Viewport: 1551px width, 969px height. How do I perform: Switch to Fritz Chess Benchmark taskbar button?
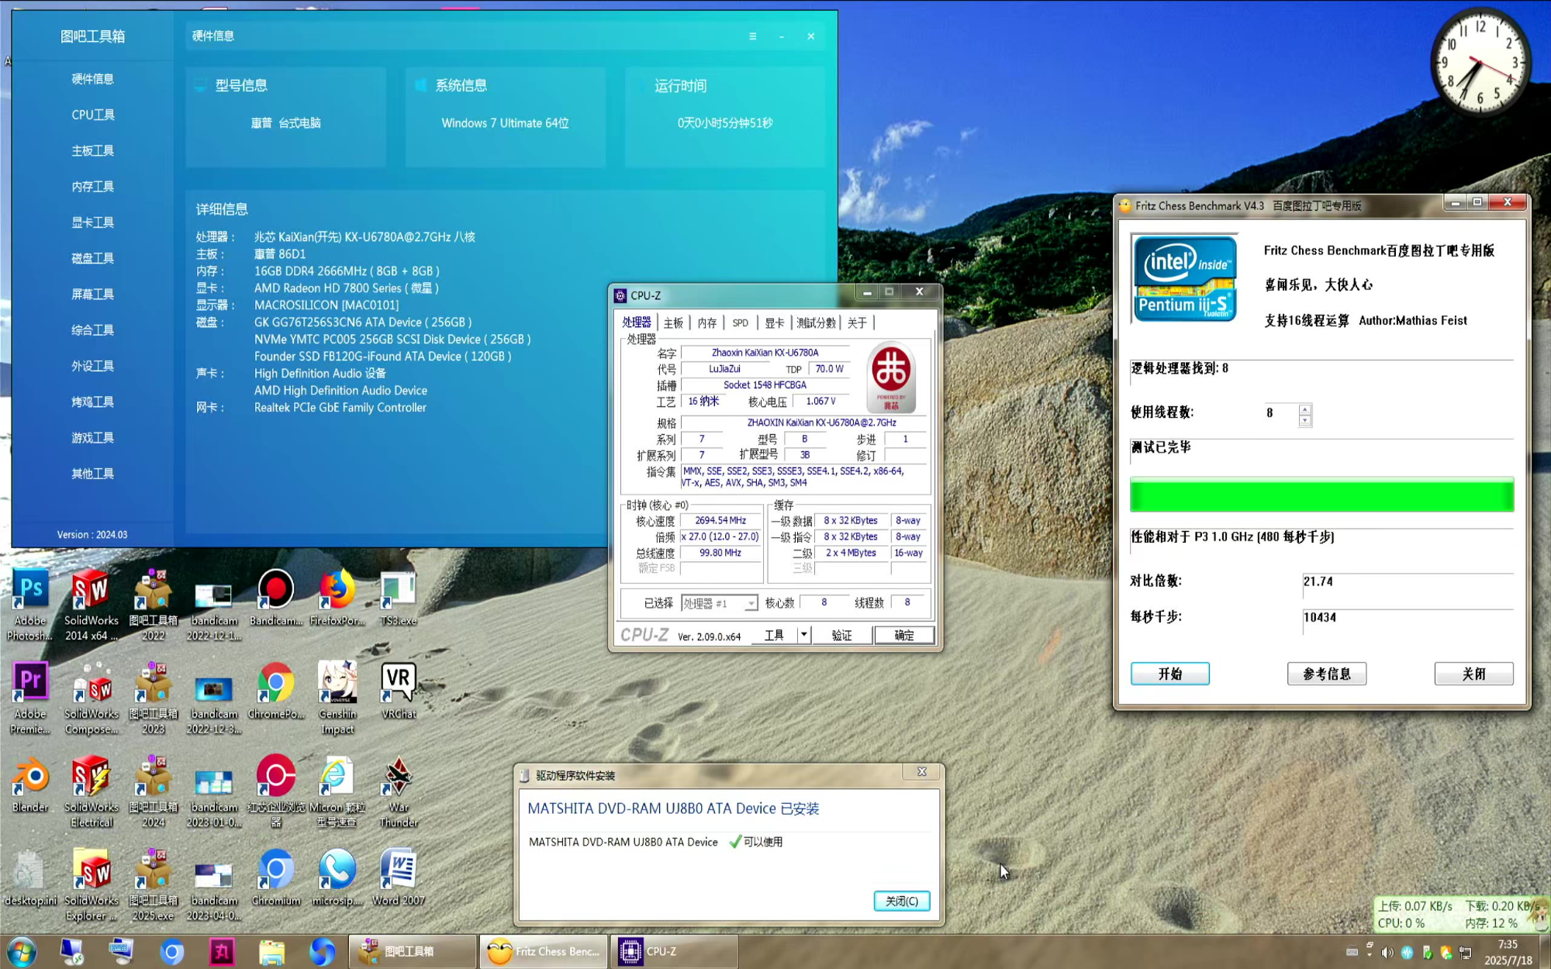(543, 951)
